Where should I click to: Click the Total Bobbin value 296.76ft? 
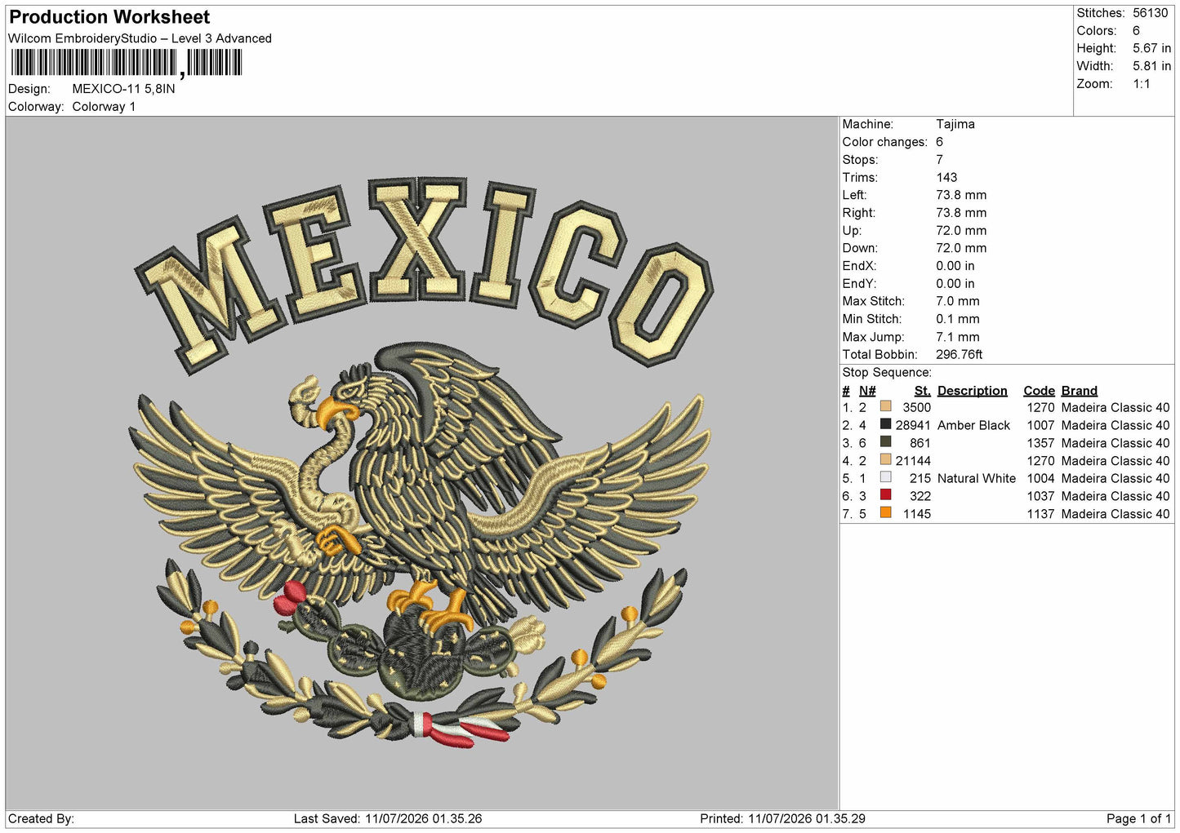point(960,355)
